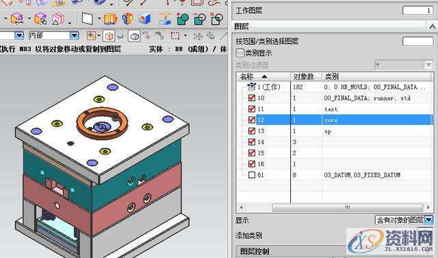Uncheck layer 16 visibility checkbox
This screenshot has width=438, height=258.
[252, 164]
